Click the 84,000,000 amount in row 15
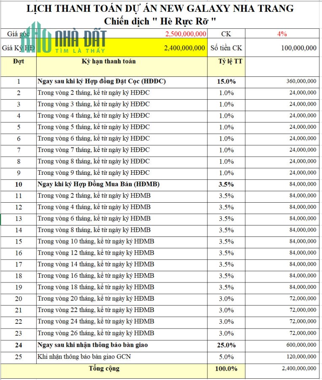 click(282, 242)
